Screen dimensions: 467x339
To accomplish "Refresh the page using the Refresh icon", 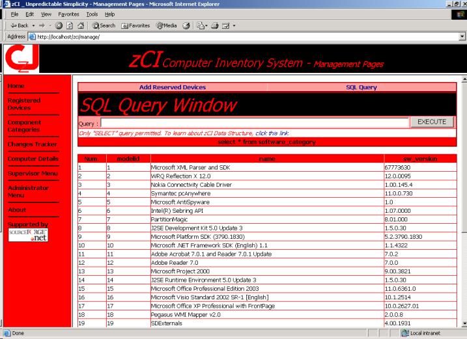I will pyautogui.click(x=70, y=25).
